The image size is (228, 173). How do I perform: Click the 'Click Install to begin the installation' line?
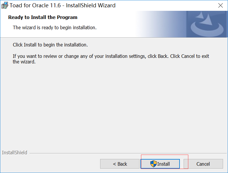point(50,45)
